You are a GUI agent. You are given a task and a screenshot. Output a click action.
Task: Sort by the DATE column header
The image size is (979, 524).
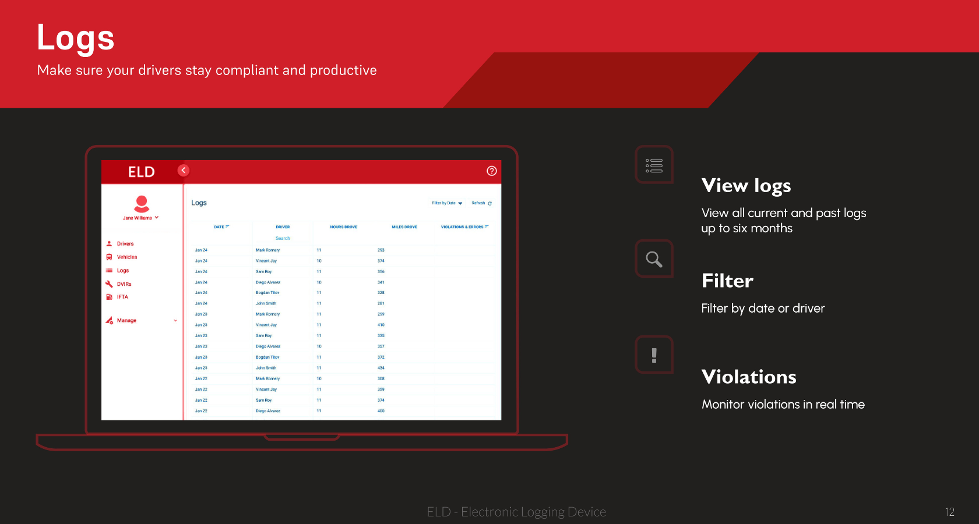pyautogui.click(x=221, y=226)
